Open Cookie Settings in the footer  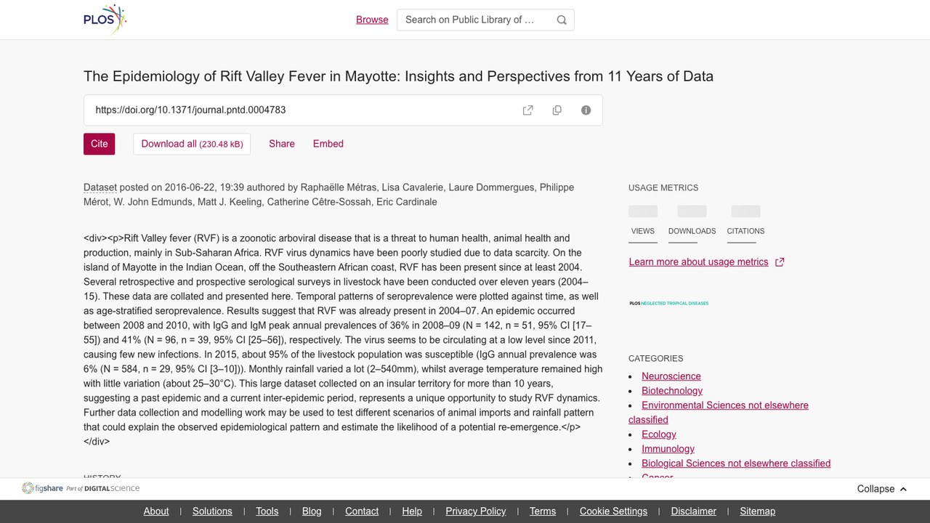click(x=613, y=511)
